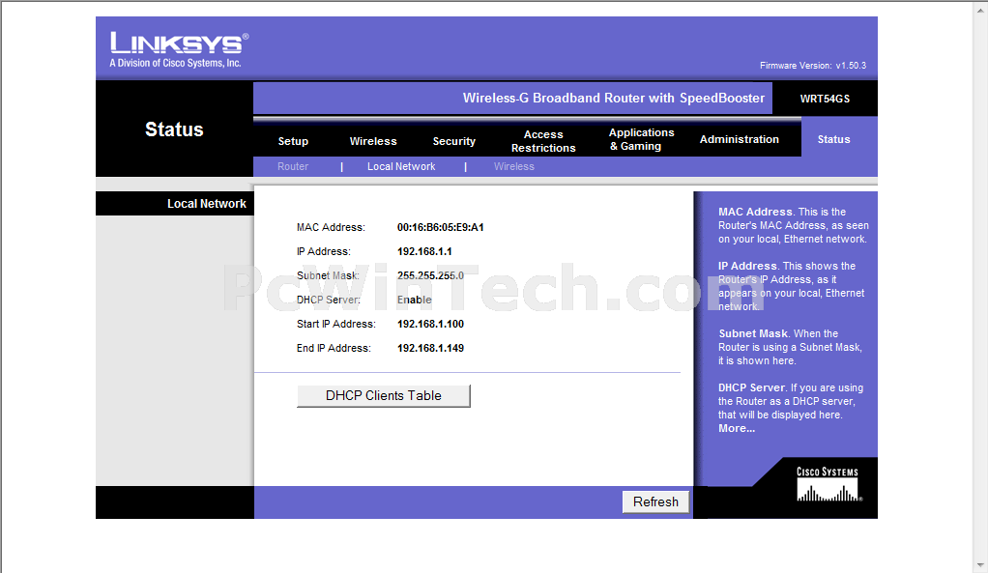Click the Start IP Address: label
Screen dimensions: 988x573
coord(335,324)
